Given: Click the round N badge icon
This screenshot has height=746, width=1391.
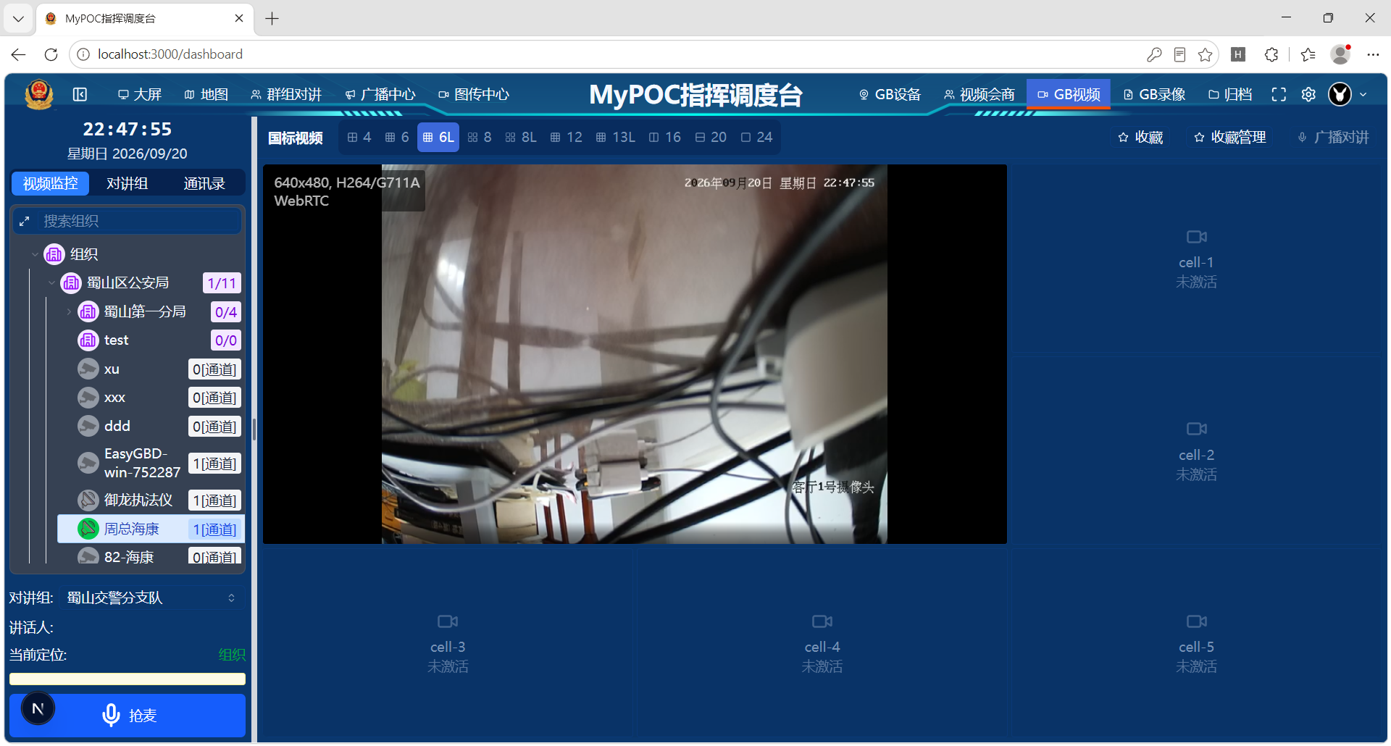Looking at the screenshot, I should (38, 708).
